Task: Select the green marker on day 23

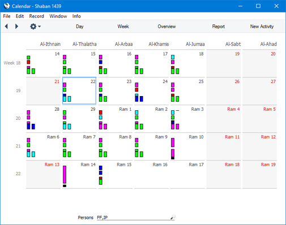Action: [x=101, y=89]
